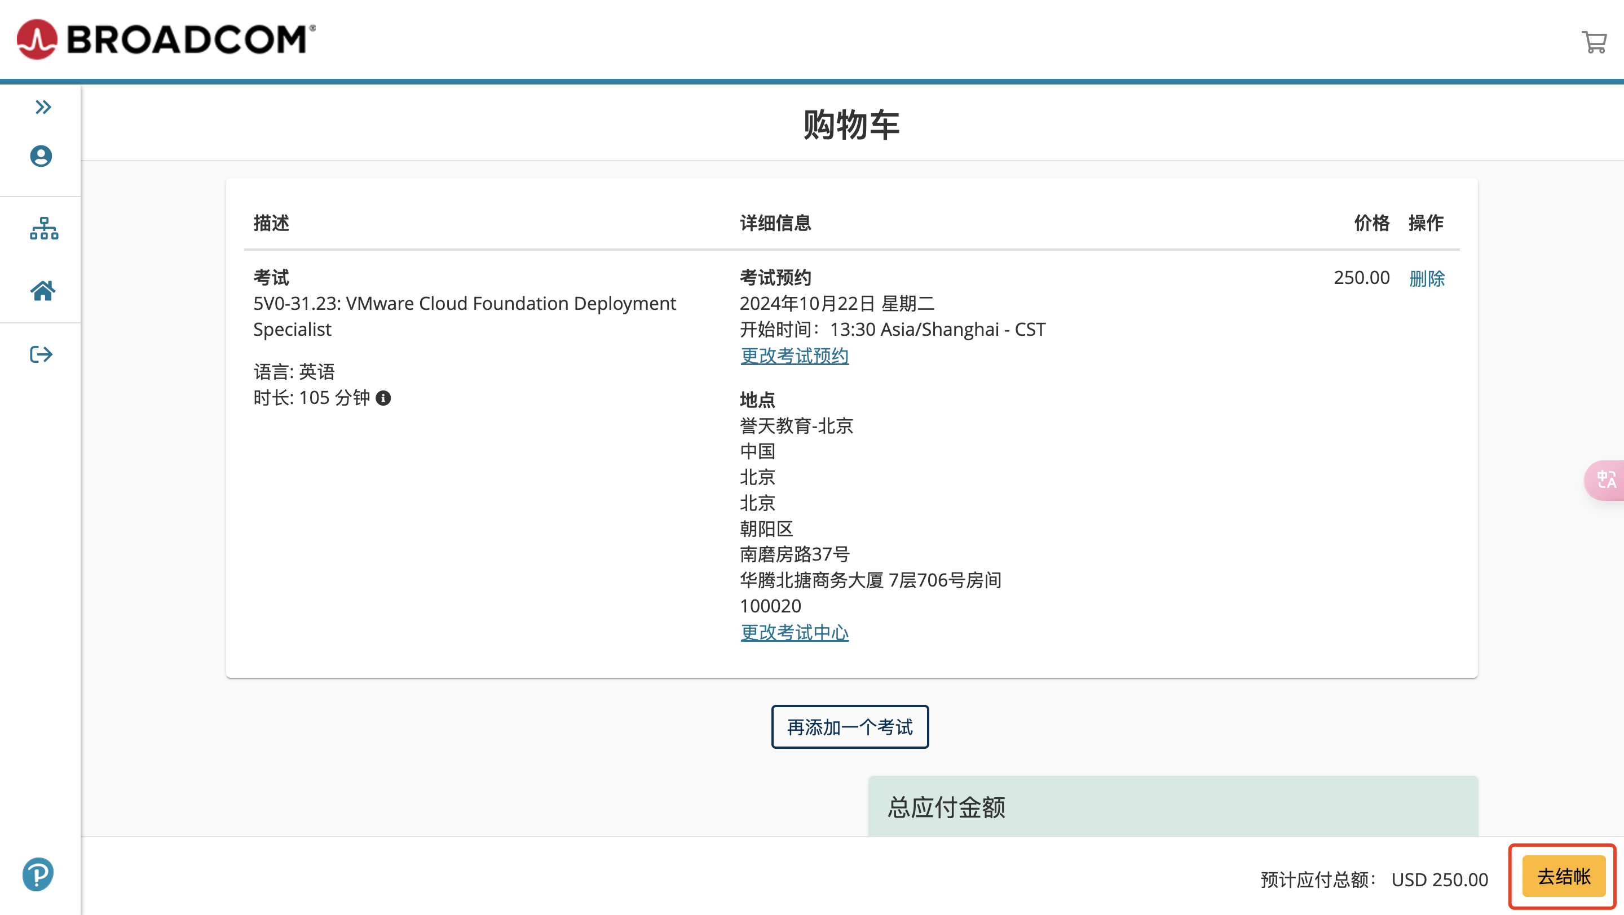Click the 描述 column header
Screen dimensions: 1624x915
pyautogui.click(x=271, y=223)
